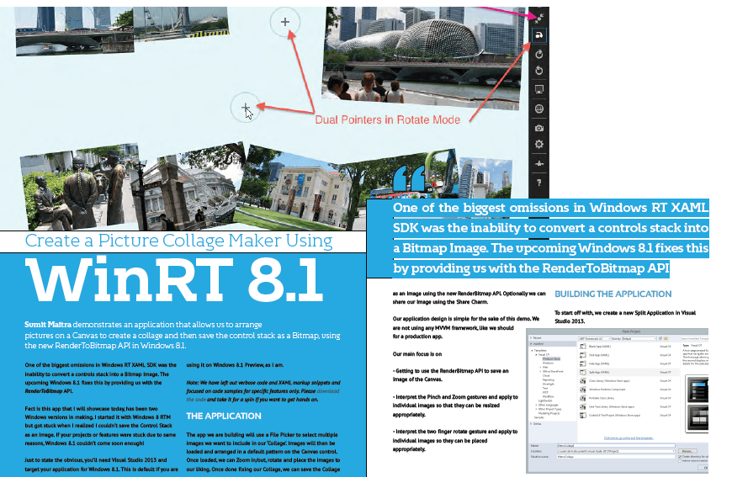Click the monitor display icon in sidebar

(x=539, y=89)
